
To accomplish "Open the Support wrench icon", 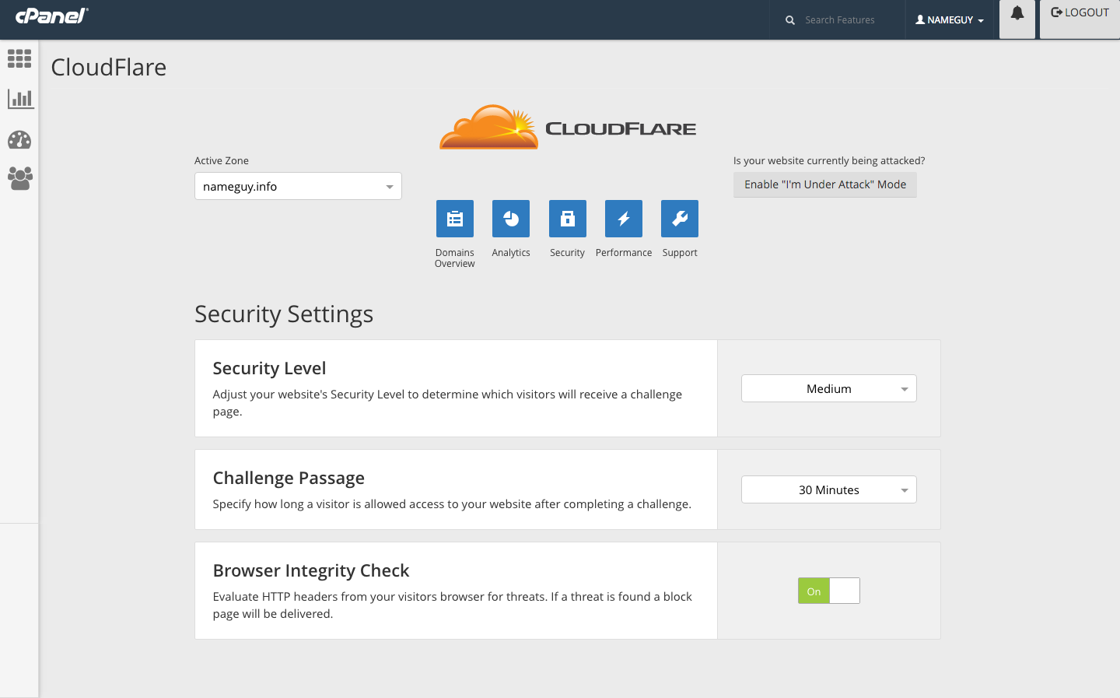I will click(680, 219).
